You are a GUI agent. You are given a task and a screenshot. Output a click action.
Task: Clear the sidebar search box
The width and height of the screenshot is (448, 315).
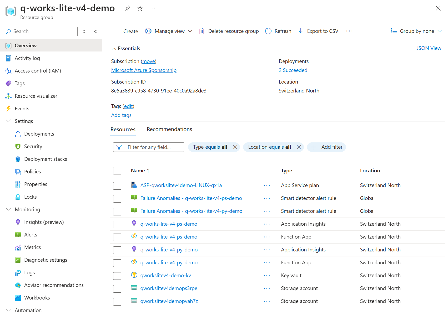(x=84, y=32)
